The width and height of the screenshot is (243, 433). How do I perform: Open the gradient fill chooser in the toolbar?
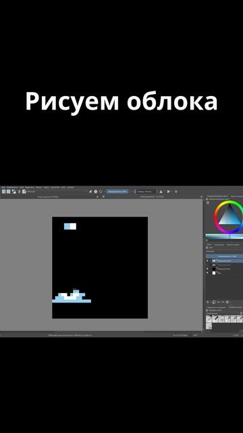pos(4,191)
